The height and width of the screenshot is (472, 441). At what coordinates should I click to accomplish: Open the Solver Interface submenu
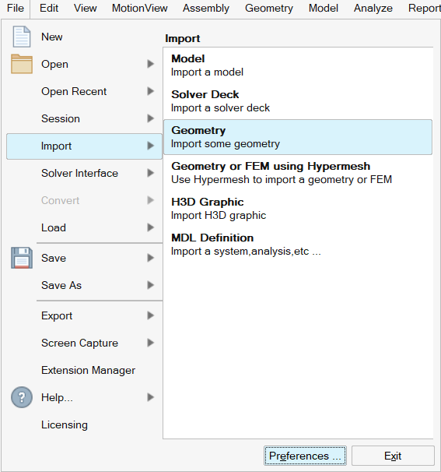click(84, 173)
